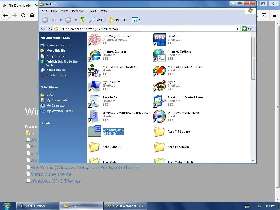Expand the Details section
Screen dimensions: 280x210
[45, 123]
